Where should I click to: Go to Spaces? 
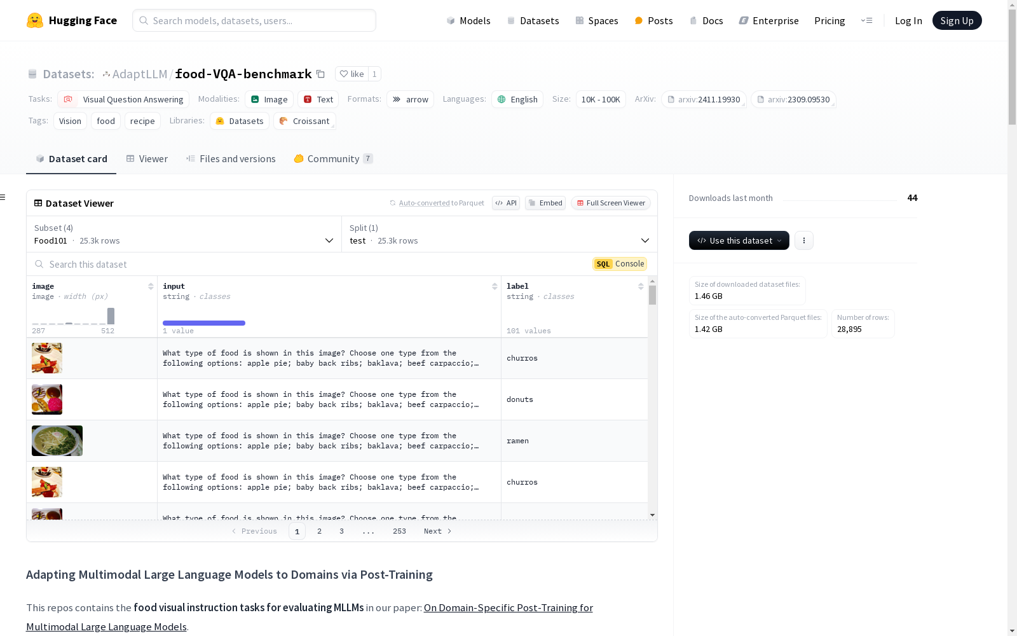pos(597,20)
